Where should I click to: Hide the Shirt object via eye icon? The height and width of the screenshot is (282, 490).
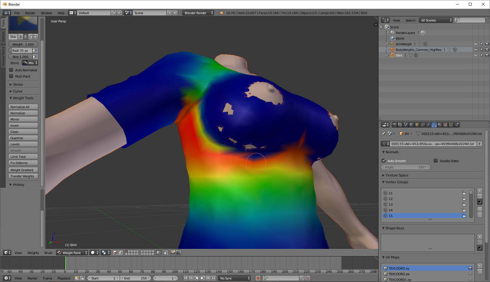click(476, 55)
